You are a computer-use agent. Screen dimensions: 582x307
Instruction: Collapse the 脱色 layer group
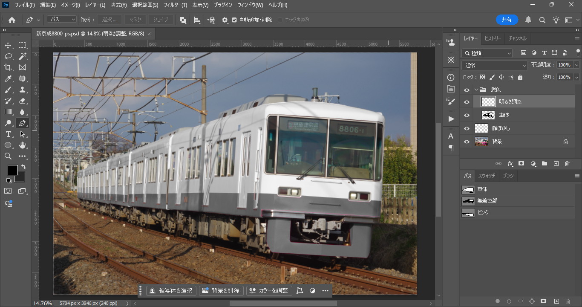pyautogui.click(x=476, y=90)
